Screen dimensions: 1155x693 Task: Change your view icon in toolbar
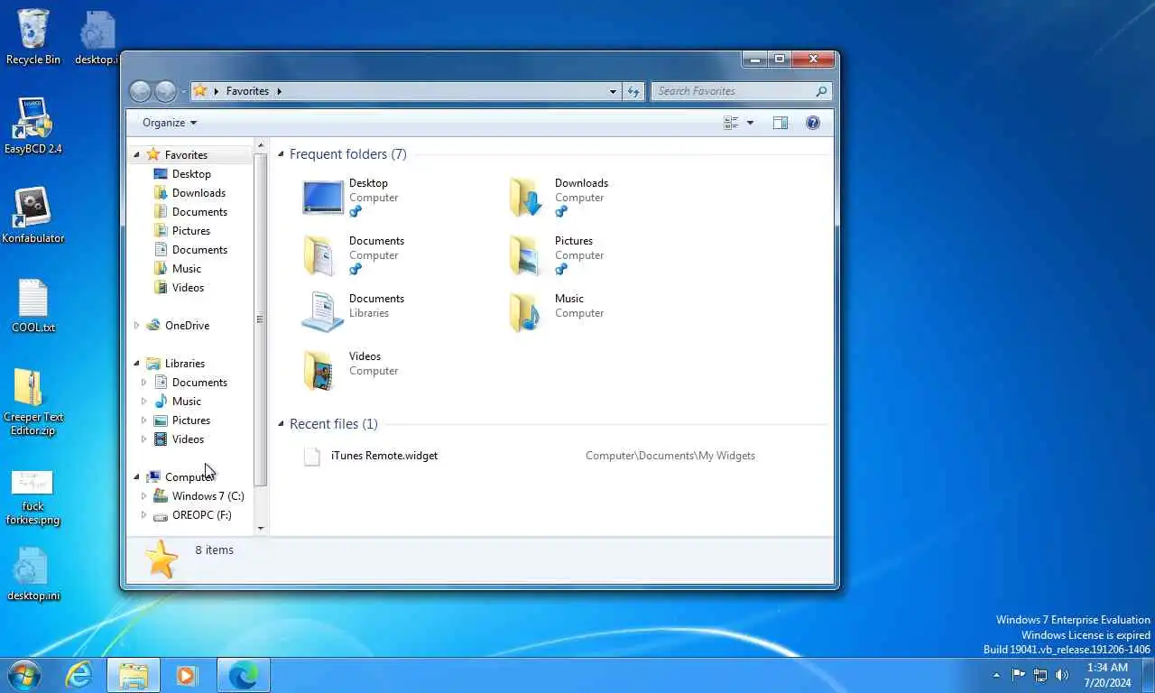[x=732, y=123]
